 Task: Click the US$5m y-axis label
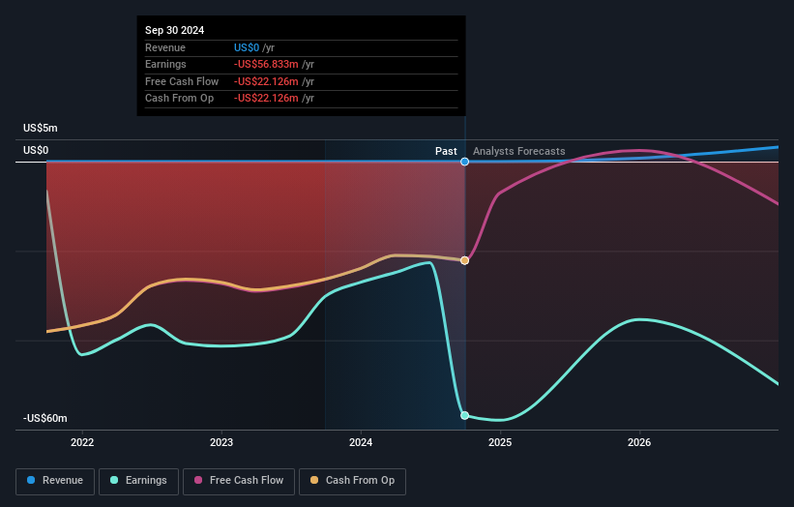40,128
